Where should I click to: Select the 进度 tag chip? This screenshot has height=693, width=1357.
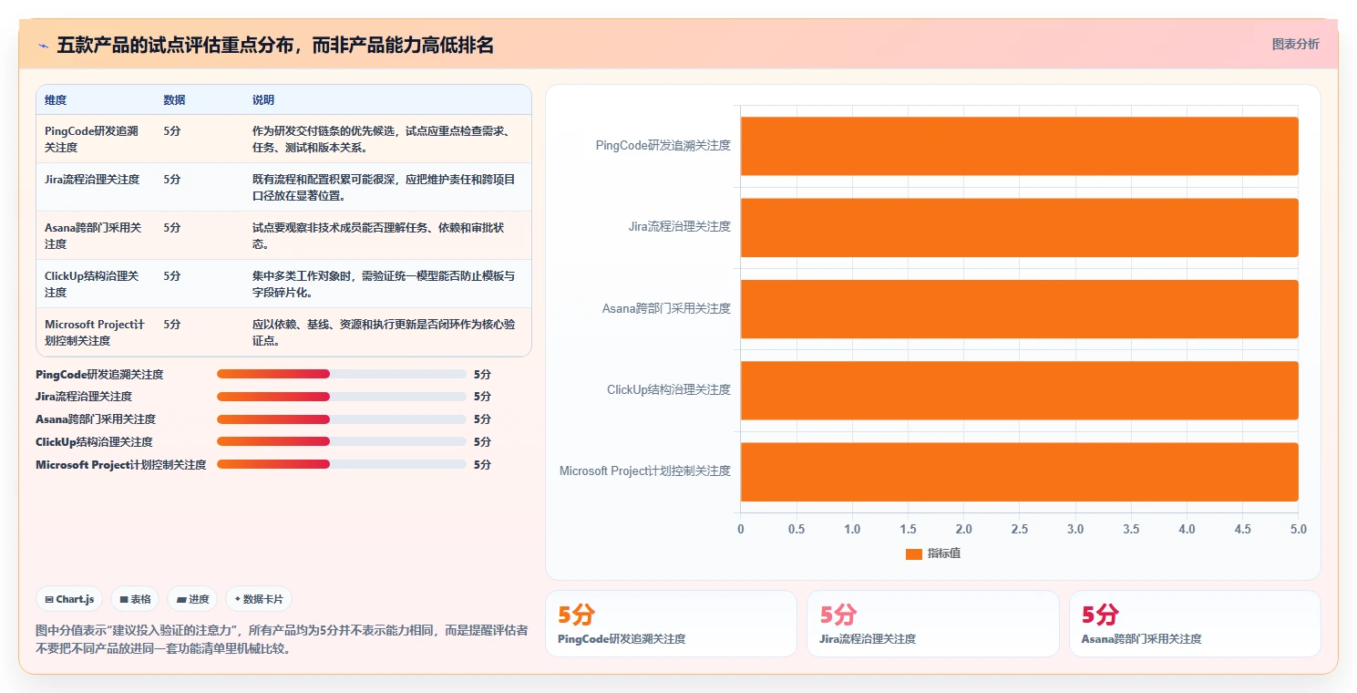192,599
